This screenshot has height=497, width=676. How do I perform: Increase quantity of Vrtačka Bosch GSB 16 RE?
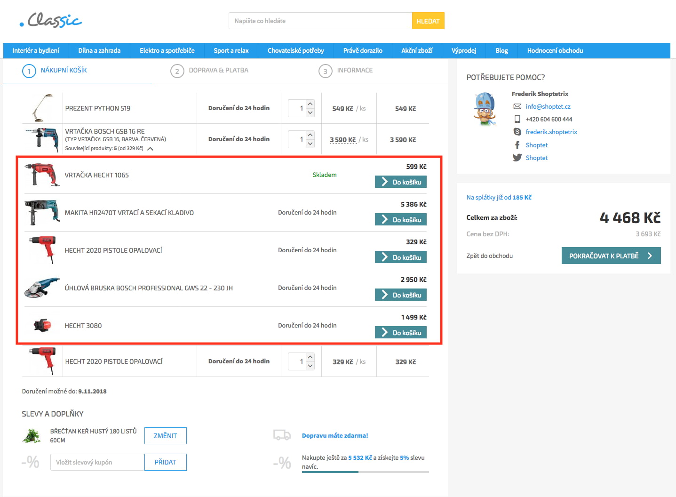tap(310, 135)
